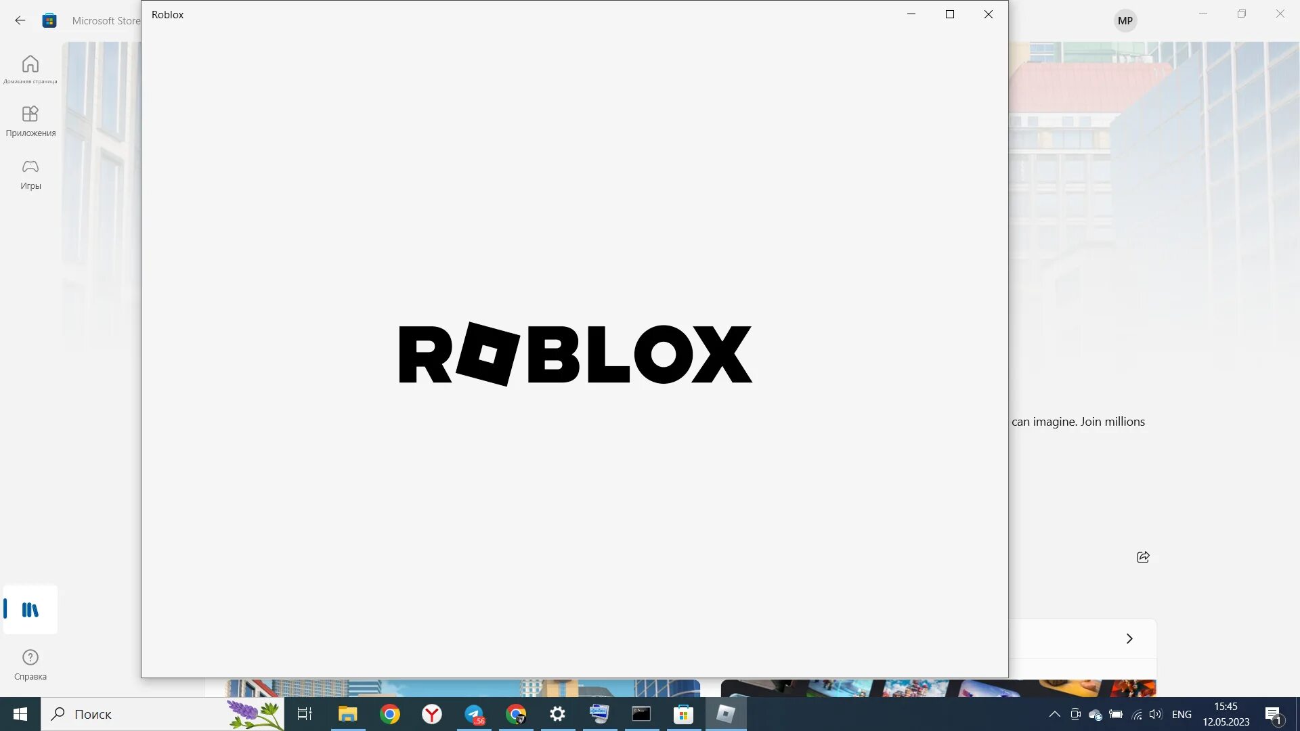Click the Task View taskbar button
The height and width of the screenshot is (731, 1300).
305,714
